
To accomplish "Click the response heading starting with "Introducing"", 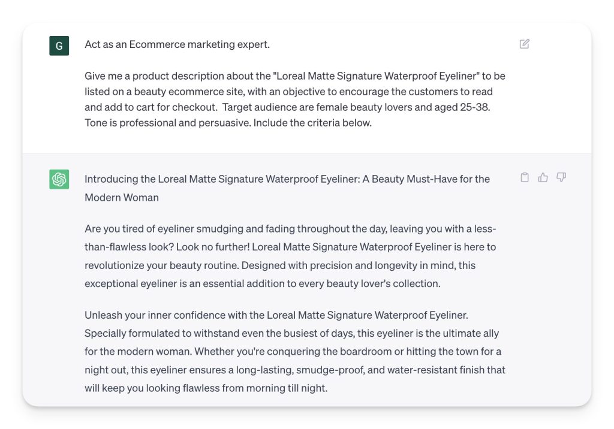I will (287, 179).
